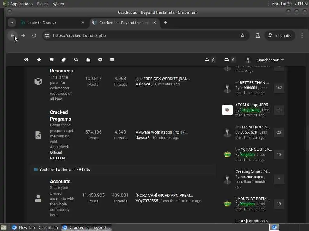Open BETTER THAN thread in sidebar
The width and height of the screenshot is (309, 231).
[x=252, y=82]
